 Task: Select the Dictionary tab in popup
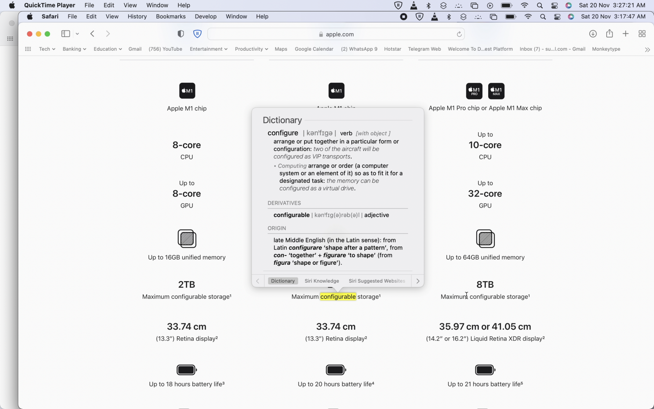pyautogui.click(x=283, y=281)
